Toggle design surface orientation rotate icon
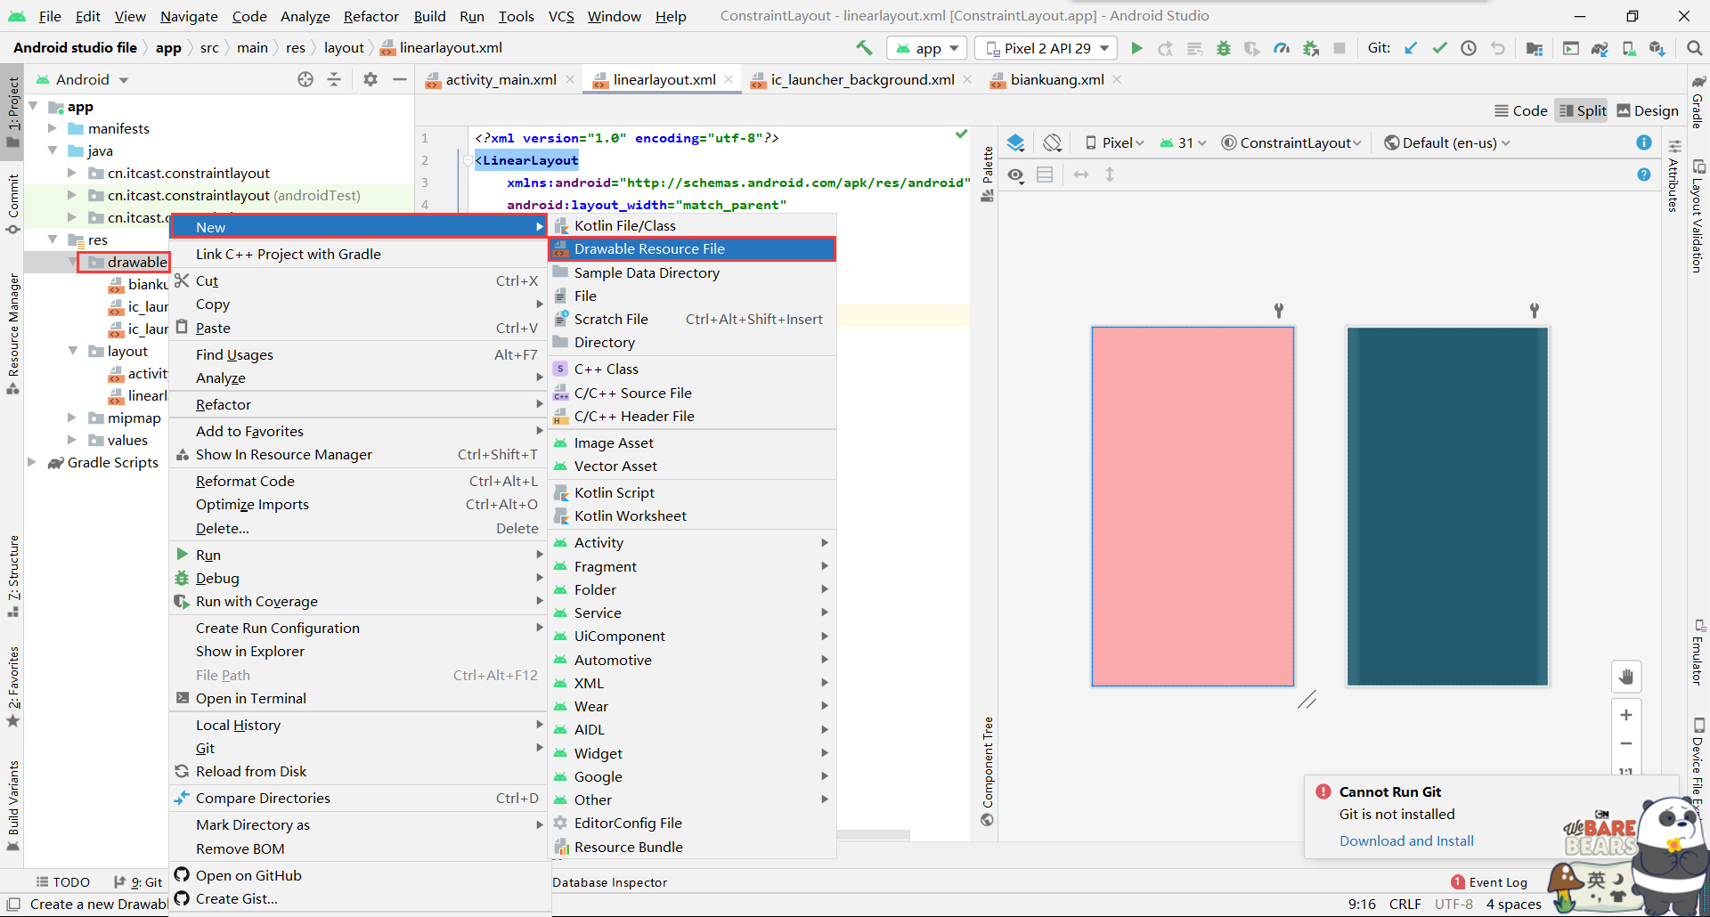Image resolution: width=1710 pixels, height=917 pixels. pyautogui.click(x=1053, y=142)
